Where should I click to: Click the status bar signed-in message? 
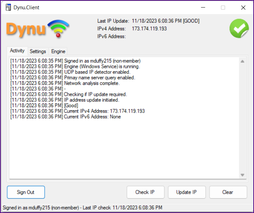83,208
